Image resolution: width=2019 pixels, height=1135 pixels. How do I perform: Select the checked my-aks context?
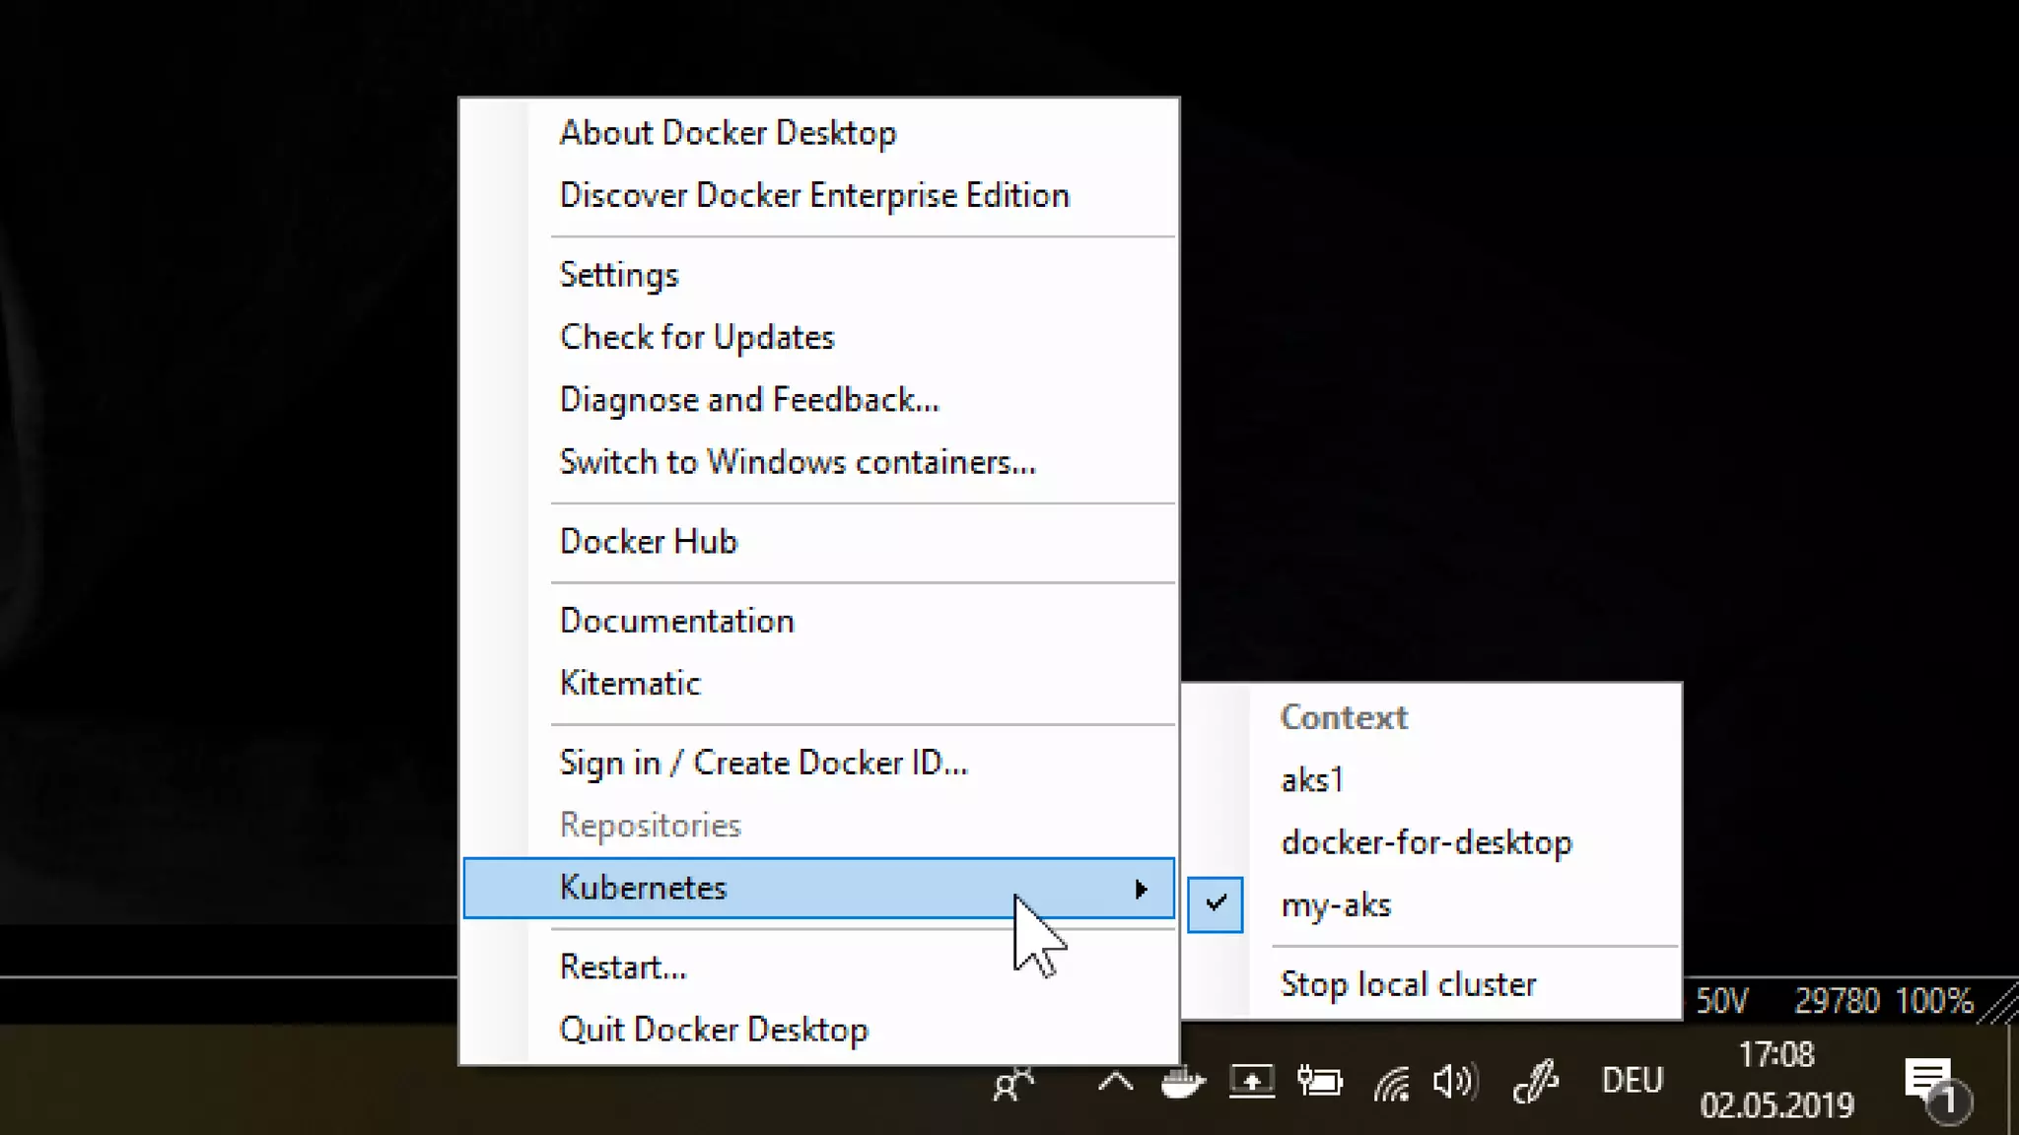(x=1335, y=905)
